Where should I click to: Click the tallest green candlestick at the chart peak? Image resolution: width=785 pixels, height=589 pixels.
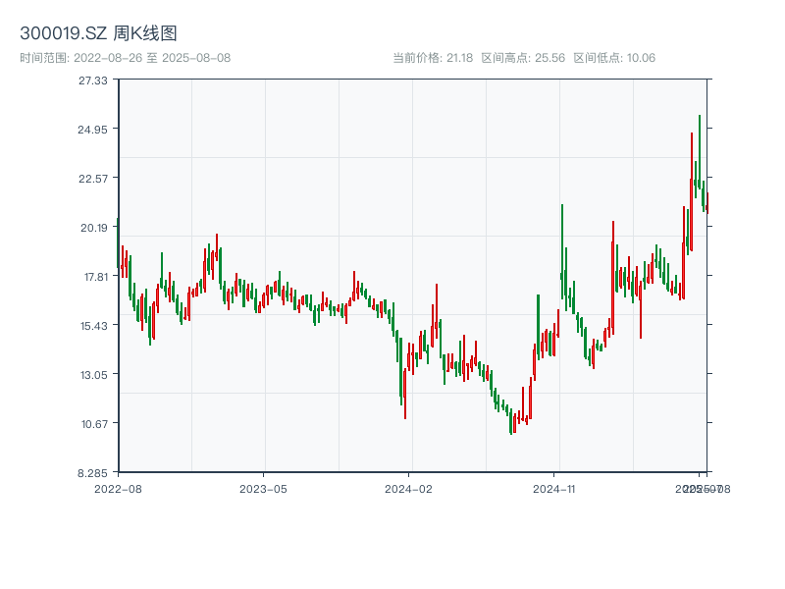click(700, 152)
